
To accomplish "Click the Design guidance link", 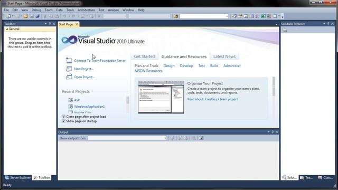I will [169, 65].
